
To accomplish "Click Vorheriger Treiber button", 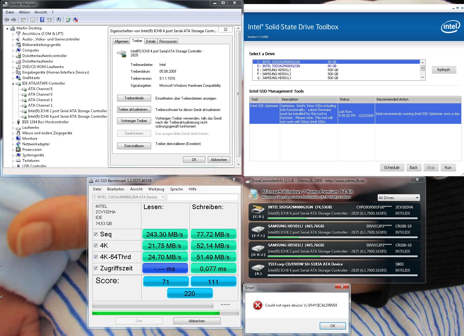I will pyautogui.click(x=134, y=121).
